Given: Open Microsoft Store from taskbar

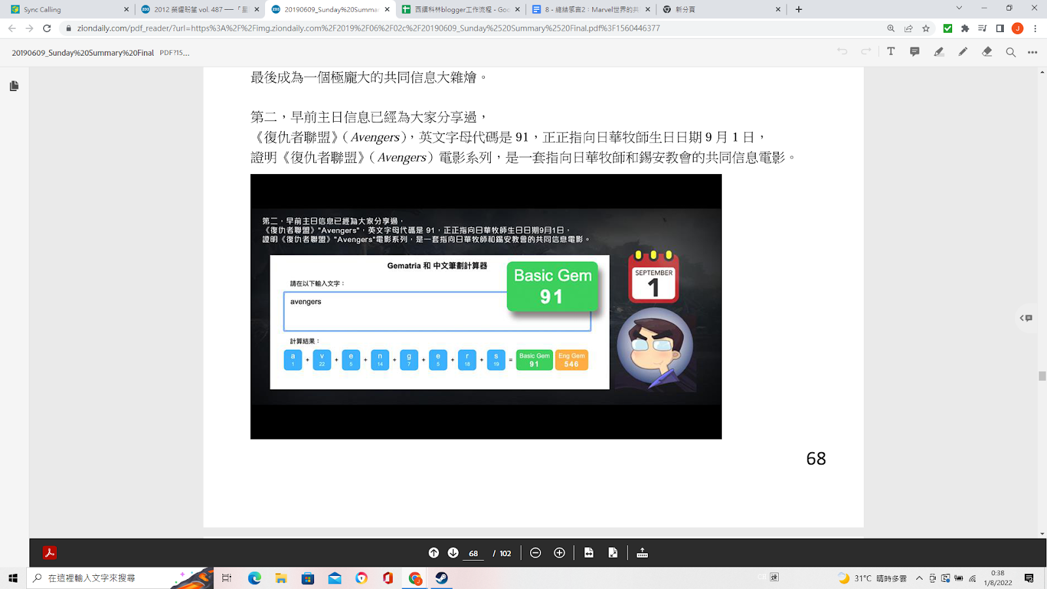Looking at the screenshot, I should click(x=308, y=578).
